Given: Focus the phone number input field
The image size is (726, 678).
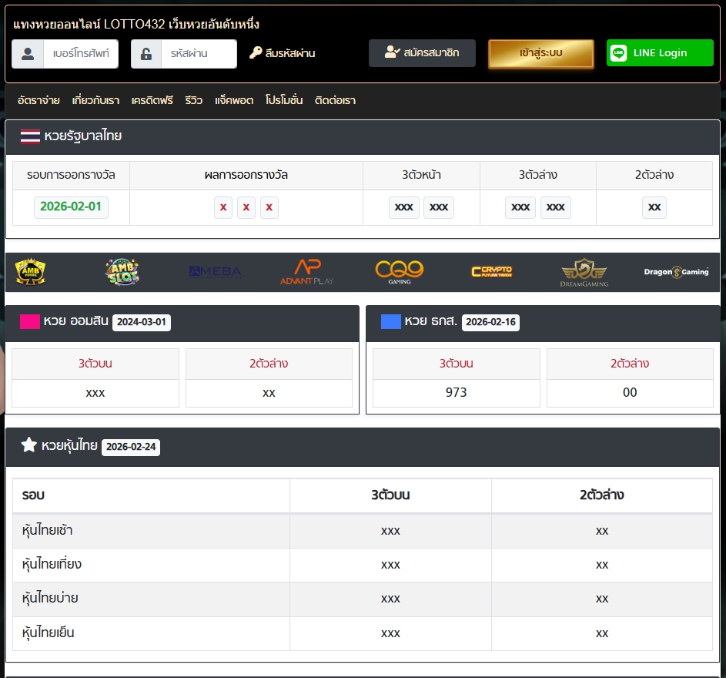Looking at the screenshot, I should [x=80, y=54].
